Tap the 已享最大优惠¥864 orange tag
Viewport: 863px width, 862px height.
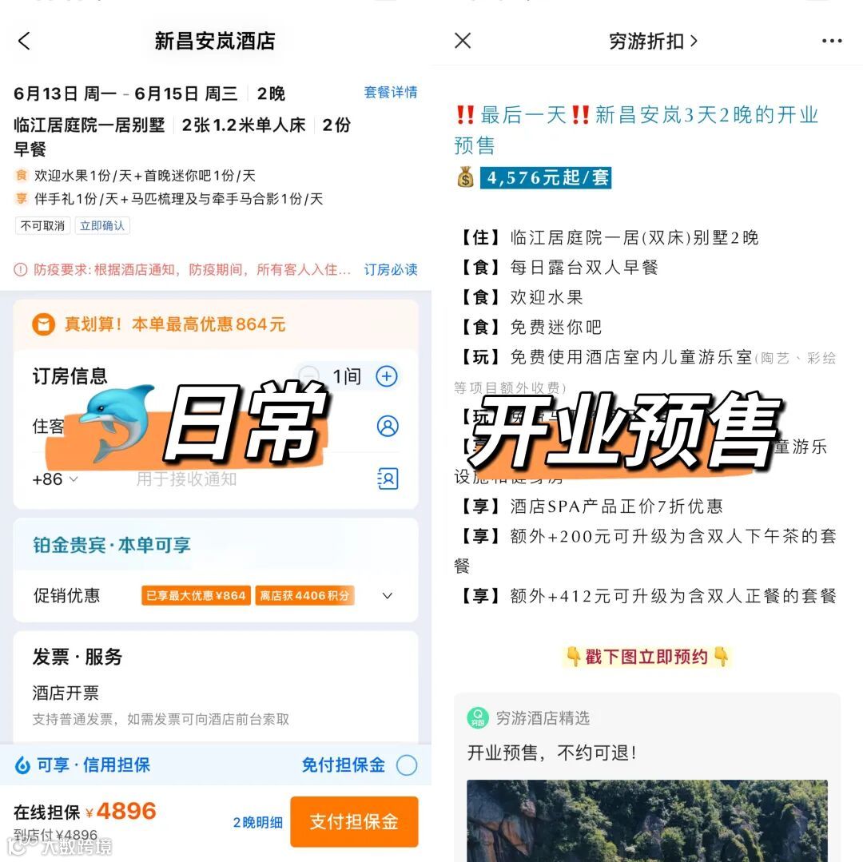point(196,596)
